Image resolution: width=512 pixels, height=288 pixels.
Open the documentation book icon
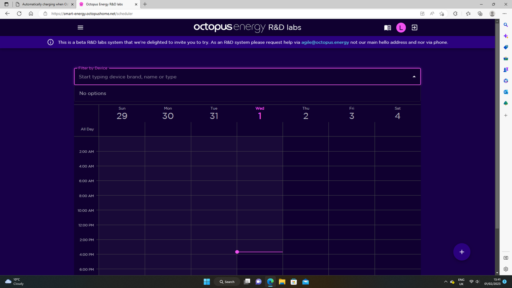tap(387, 28)
